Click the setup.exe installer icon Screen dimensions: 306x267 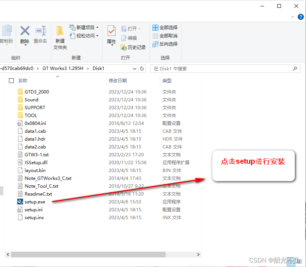[x=20, y=202]
